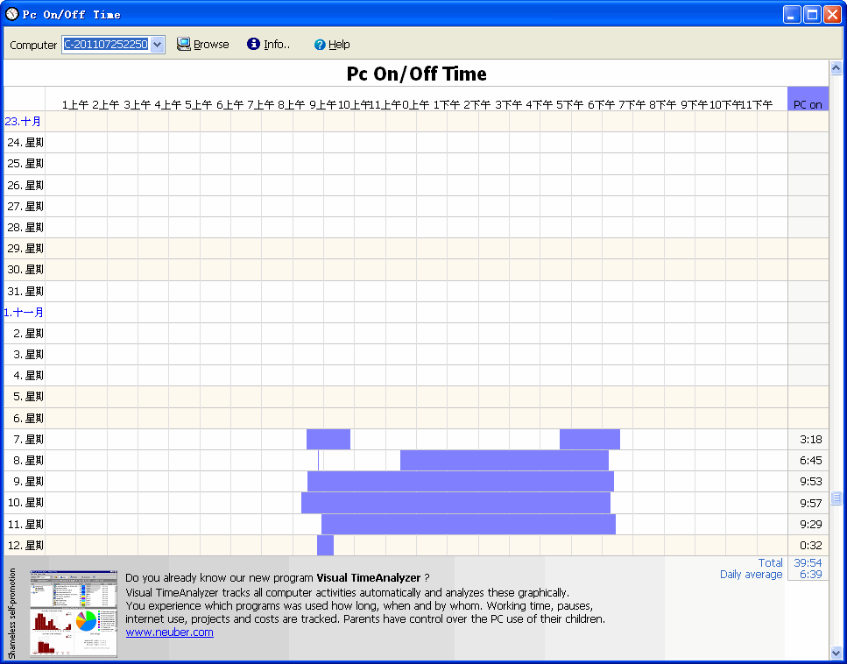Close the Pc On/Off Time window
Image resolution: width=847 pixels, height=664 pixels.
(832, 14)
